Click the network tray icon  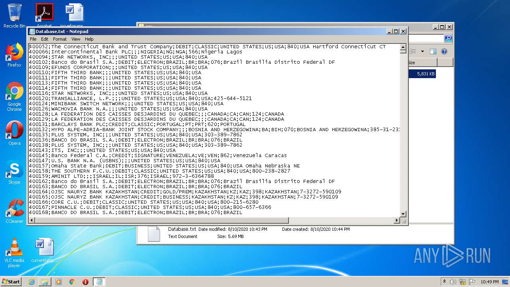pos(463,282)
